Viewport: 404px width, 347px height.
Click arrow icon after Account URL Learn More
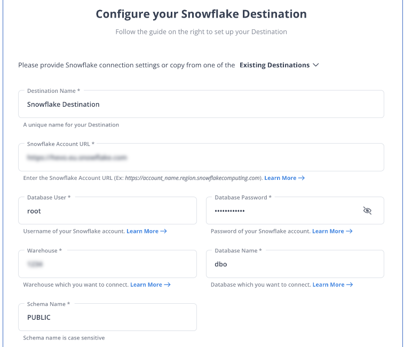(302, 178)
